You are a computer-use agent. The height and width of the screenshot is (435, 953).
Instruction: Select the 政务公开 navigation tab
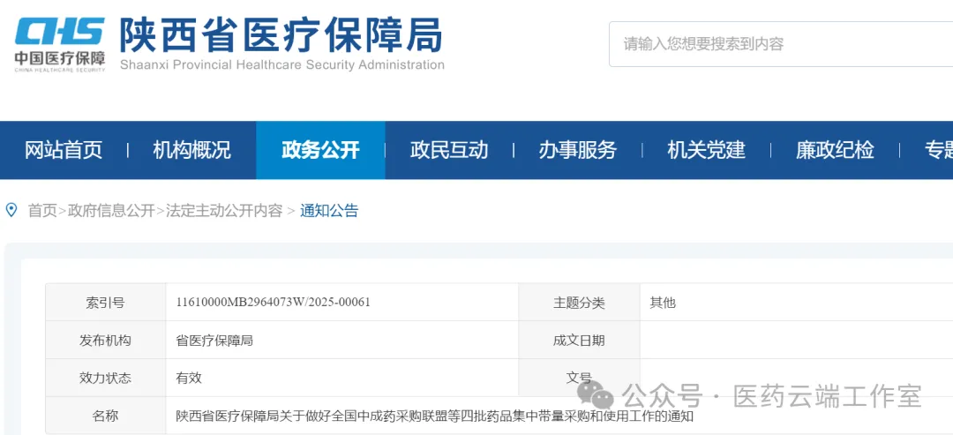tap(320, 150)
